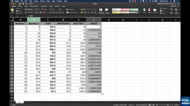Click the AutoSum sigma icon
This screenshot has height=106, width=190.
(161, 9)
